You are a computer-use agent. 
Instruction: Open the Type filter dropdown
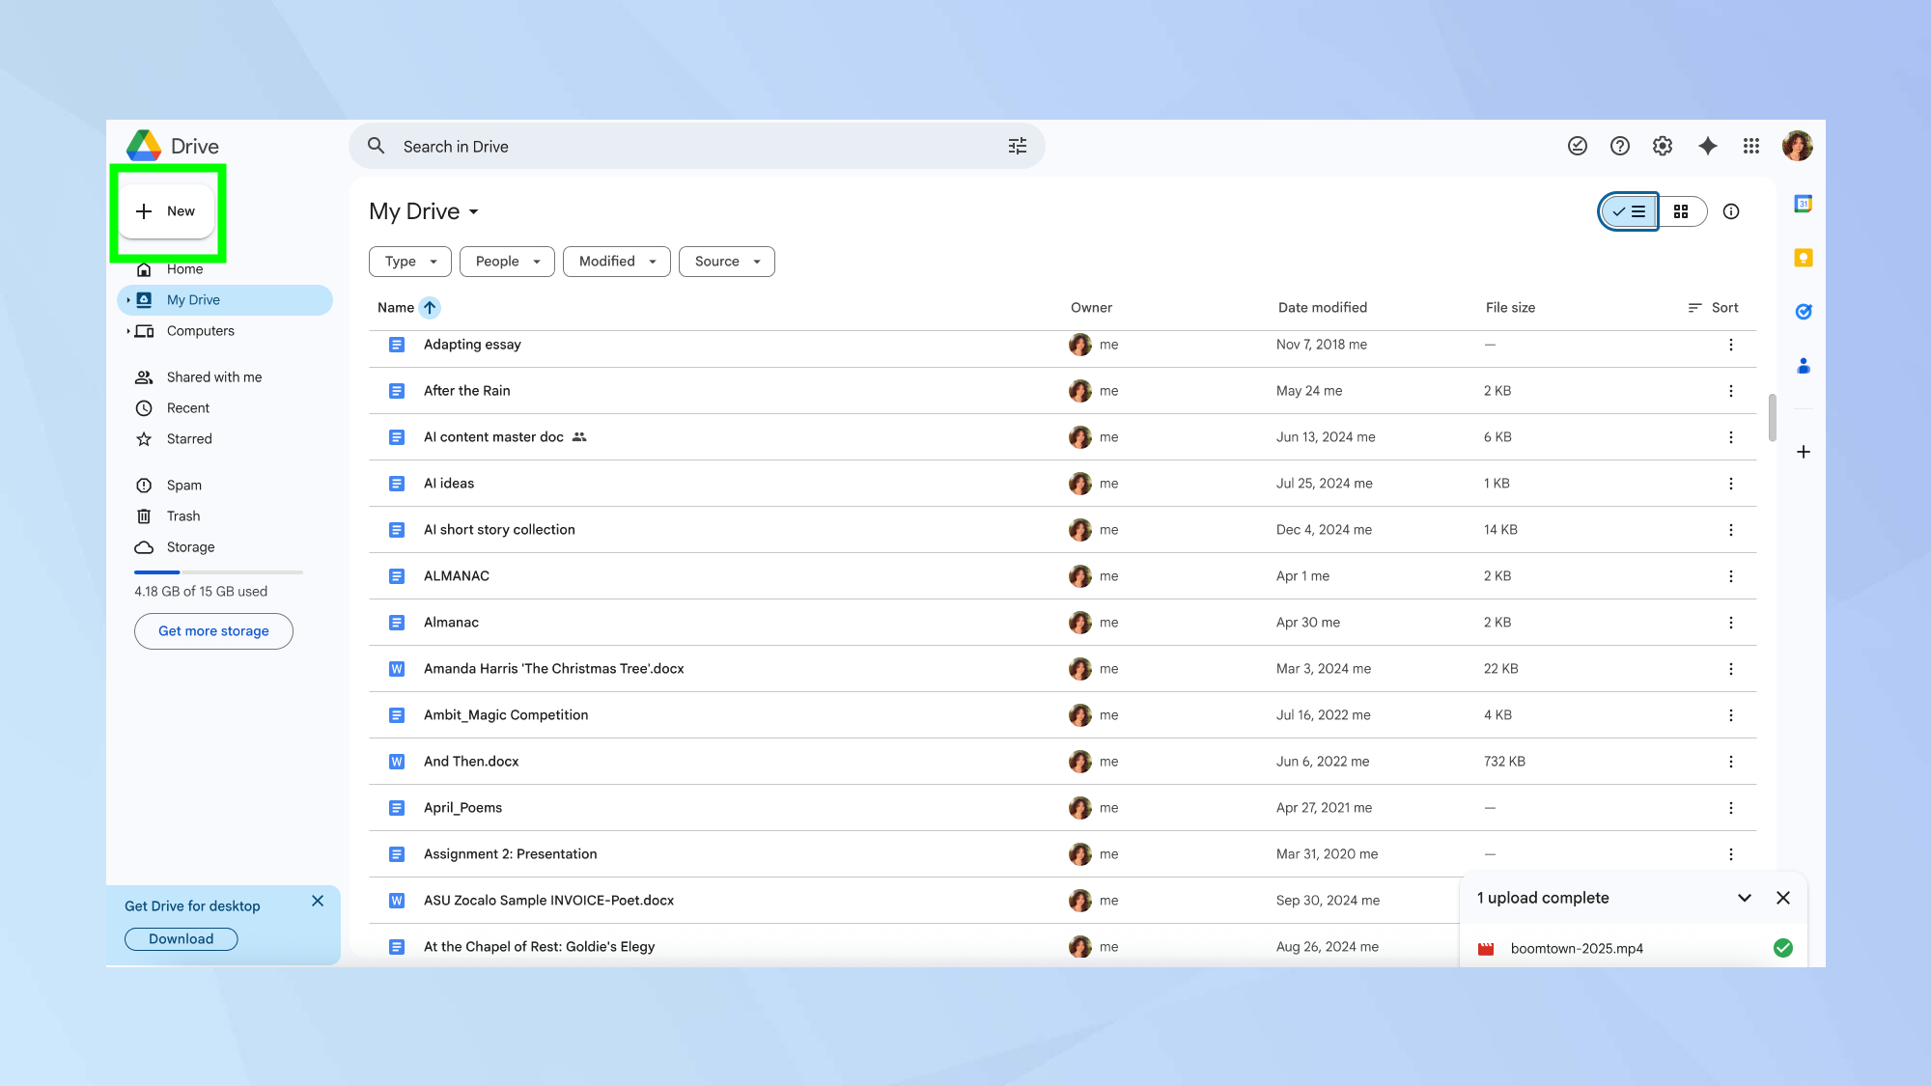click(409, 261)
